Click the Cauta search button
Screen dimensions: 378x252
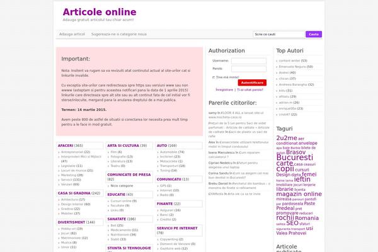(x=314, y=34)
